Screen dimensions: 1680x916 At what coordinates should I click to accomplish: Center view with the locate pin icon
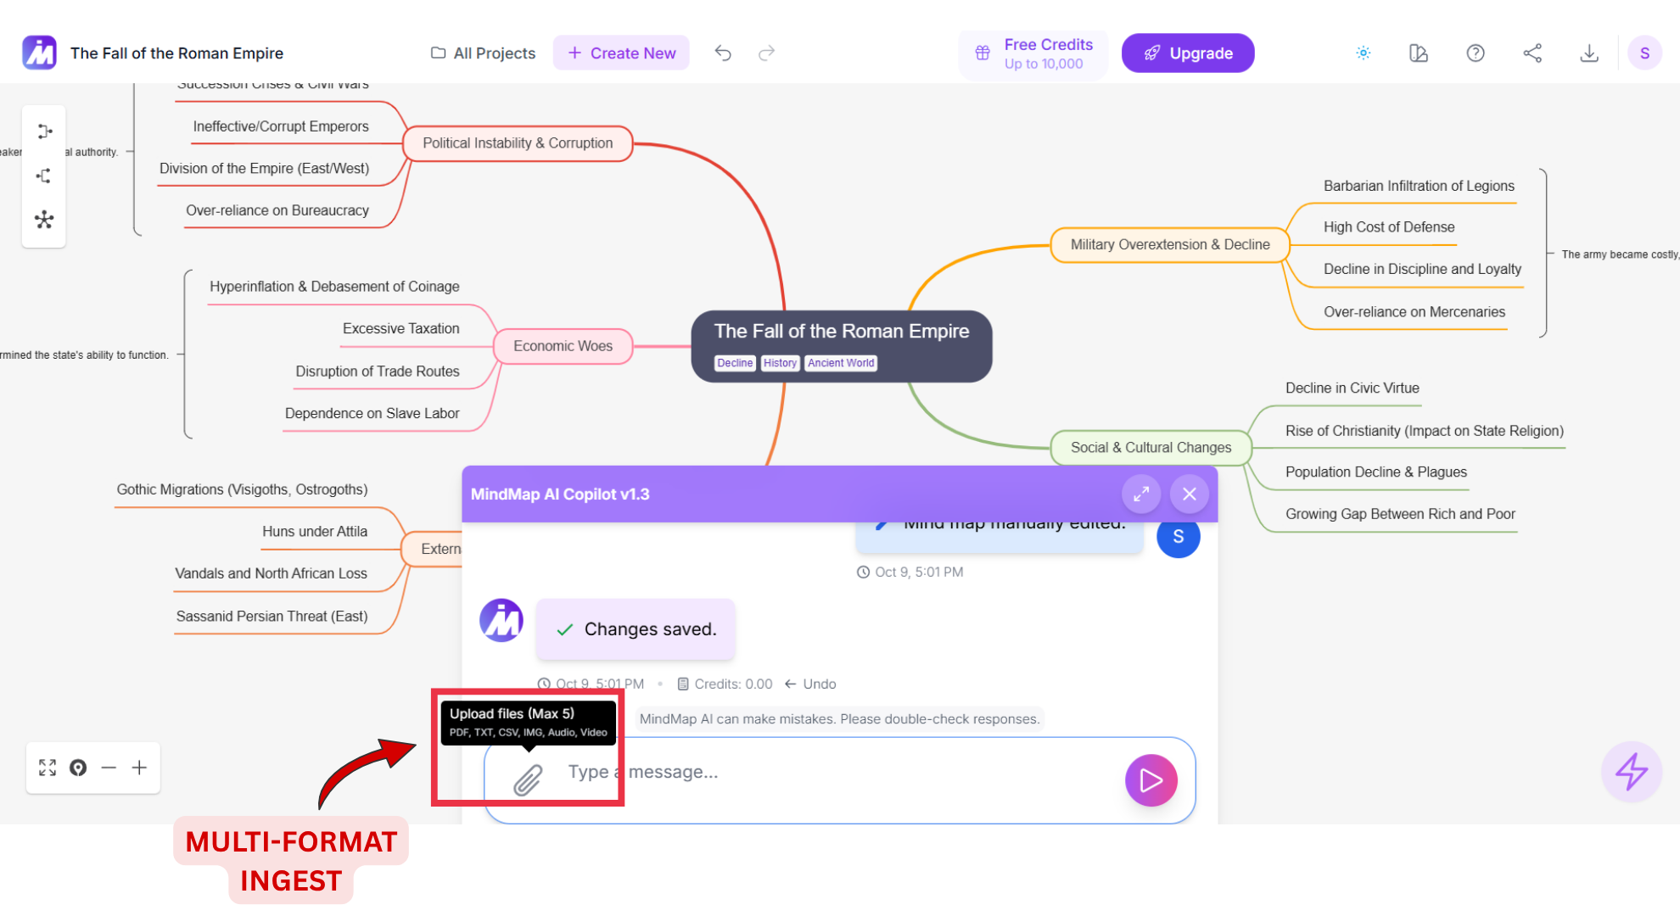click(x=78, y=768)
